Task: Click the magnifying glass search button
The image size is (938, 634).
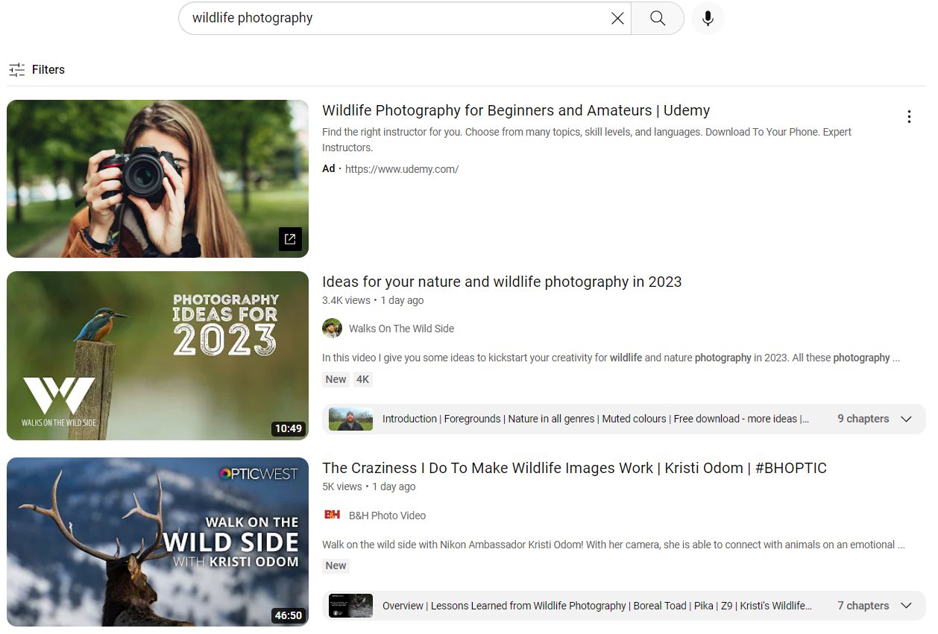Action: (658, 19)
